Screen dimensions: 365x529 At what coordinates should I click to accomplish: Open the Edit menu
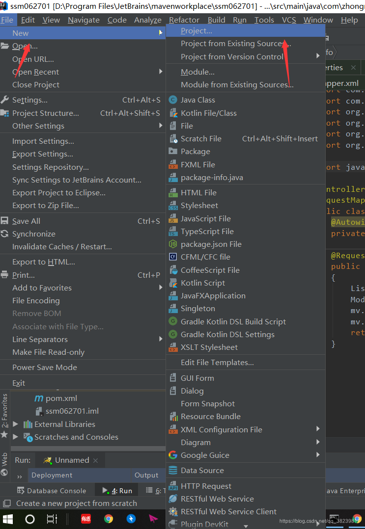click(x=28, y=20)
